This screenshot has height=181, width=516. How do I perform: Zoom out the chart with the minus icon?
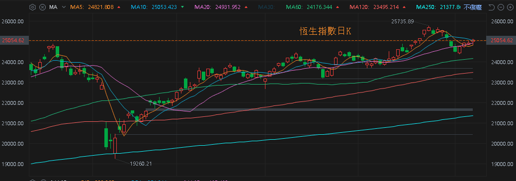(x=501, y=7)
